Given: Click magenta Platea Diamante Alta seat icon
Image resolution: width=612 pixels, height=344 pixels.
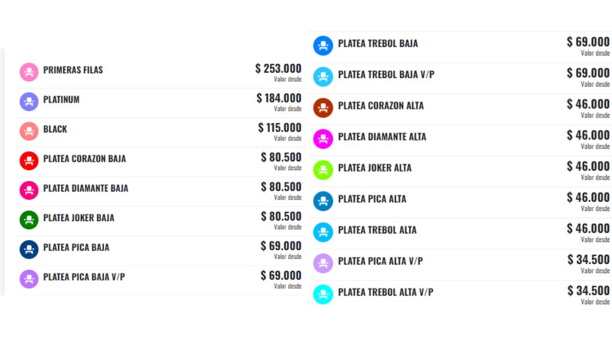Looking at the screenshot, I should pyautogui.click(x=323, y=139).
